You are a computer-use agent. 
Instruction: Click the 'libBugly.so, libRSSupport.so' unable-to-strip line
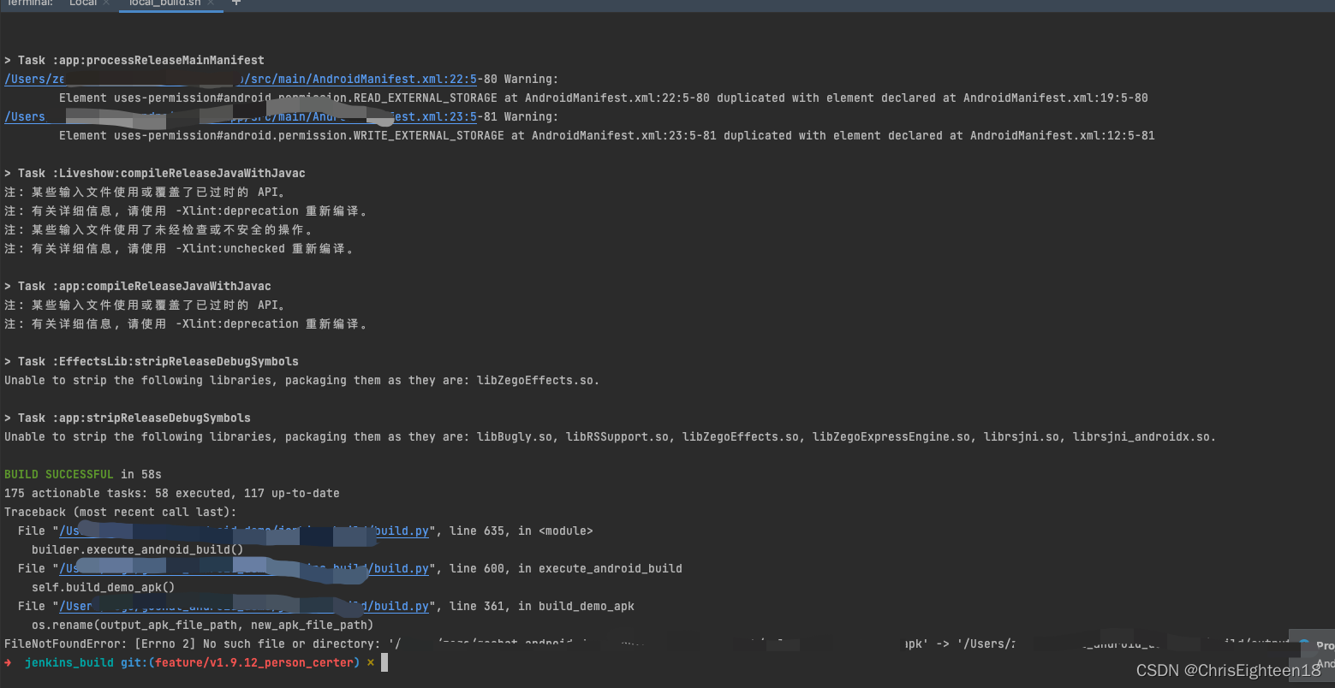pyautogui.click(x=611, y=436)
